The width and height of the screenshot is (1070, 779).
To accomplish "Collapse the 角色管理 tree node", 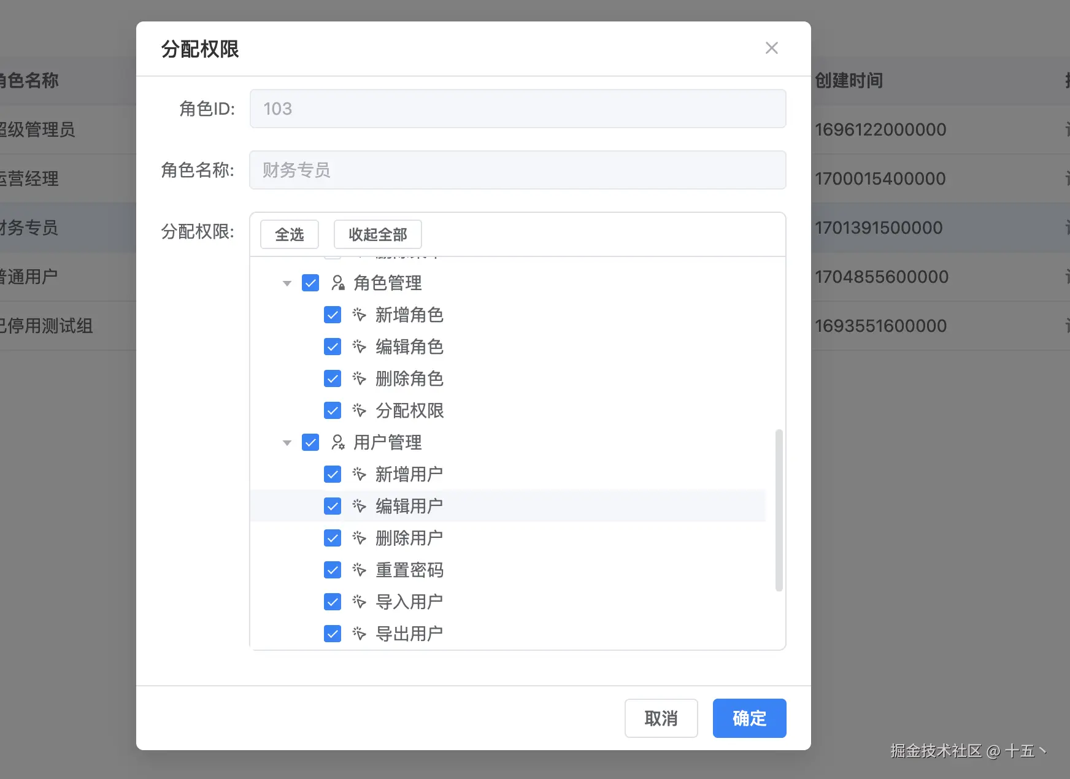I will click(x=287, y=283).
